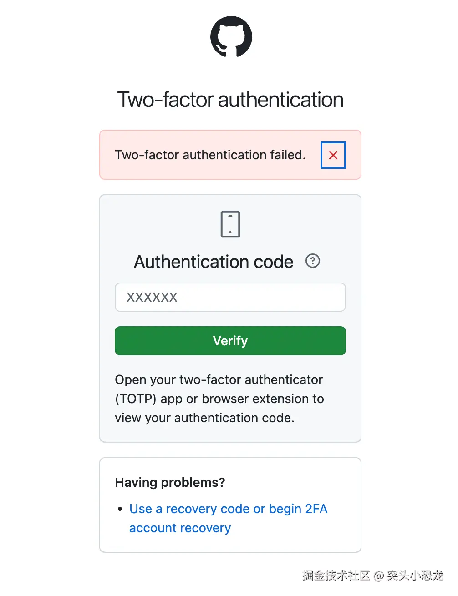
Task: Click the @ symbol in the watermark
Action: [379, 576]
